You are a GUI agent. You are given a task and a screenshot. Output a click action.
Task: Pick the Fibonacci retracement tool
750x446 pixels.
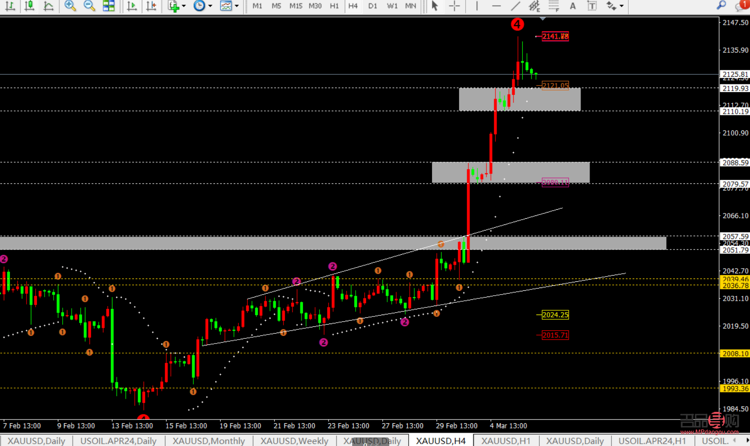point(553,6)
